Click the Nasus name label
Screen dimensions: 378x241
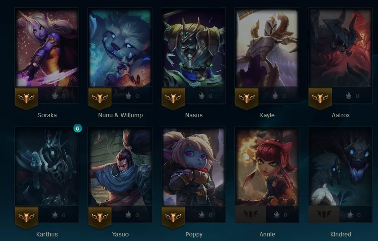[194, 115]
